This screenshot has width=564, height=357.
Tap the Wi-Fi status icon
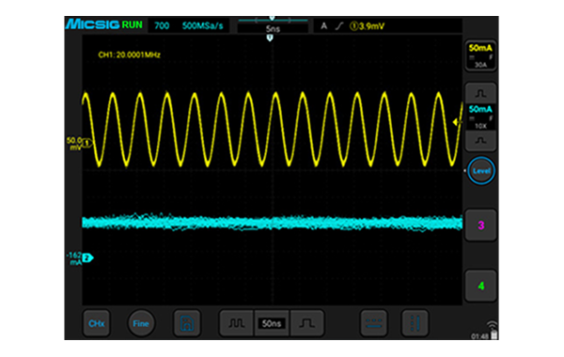click(492, 325)
